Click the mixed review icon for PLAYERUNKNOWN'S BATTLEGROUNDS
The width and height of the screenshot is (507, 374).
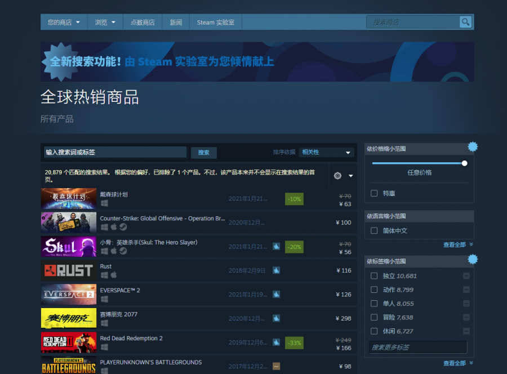pyautogui.click(x=276, y=366)
